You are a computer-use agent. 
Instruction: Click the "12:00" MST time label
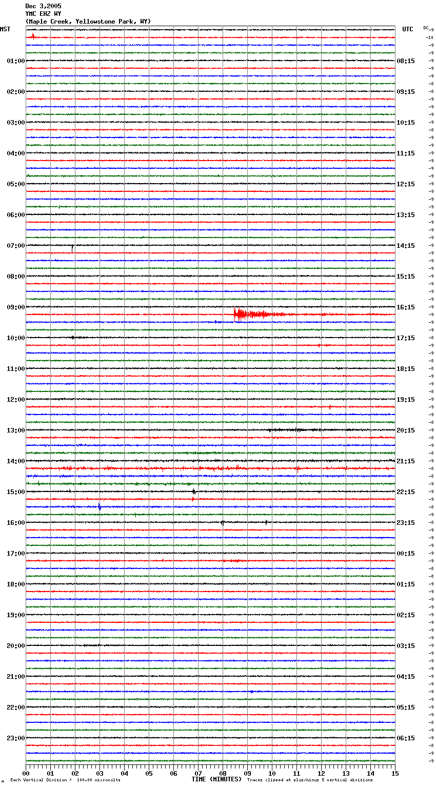16,400
